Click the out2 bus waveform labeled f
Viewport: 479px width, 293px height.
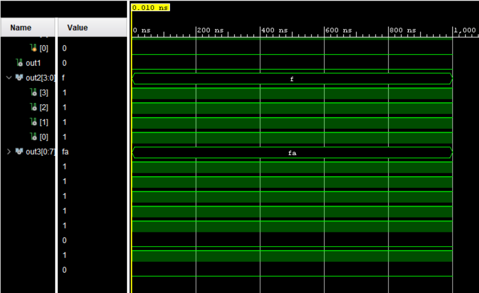pos(292,79)
